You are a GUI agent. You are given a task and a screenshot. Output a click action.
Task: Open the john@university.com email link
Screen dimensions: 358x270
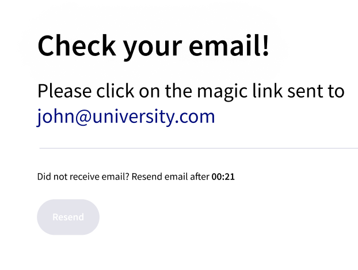(125, 117)
